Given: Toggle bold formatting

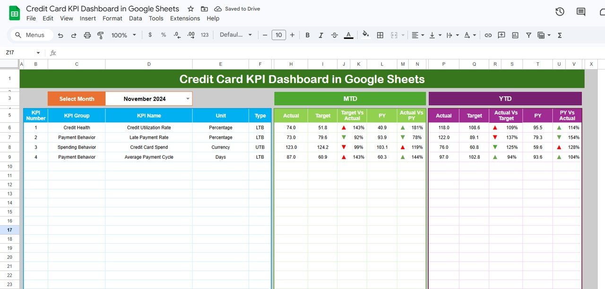Looking at the screenshot, I should pyautogui.click(x=307, y=34).
